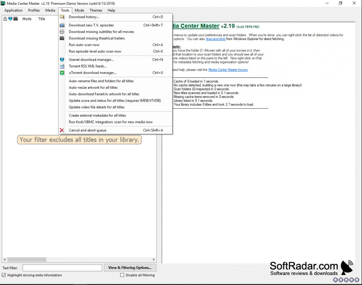The image size is (362, 285).
Task: Open the Media Center Master forums link
Action: tap(228, 70)
